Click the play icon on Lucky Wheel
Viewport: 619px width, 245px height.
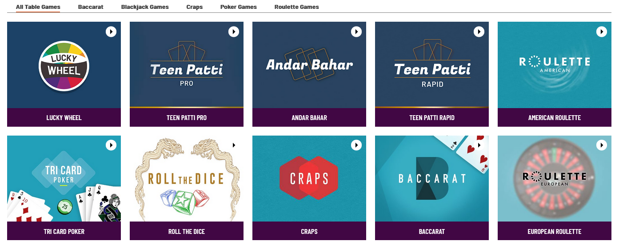pyautogui.click(x=111, y=31)
